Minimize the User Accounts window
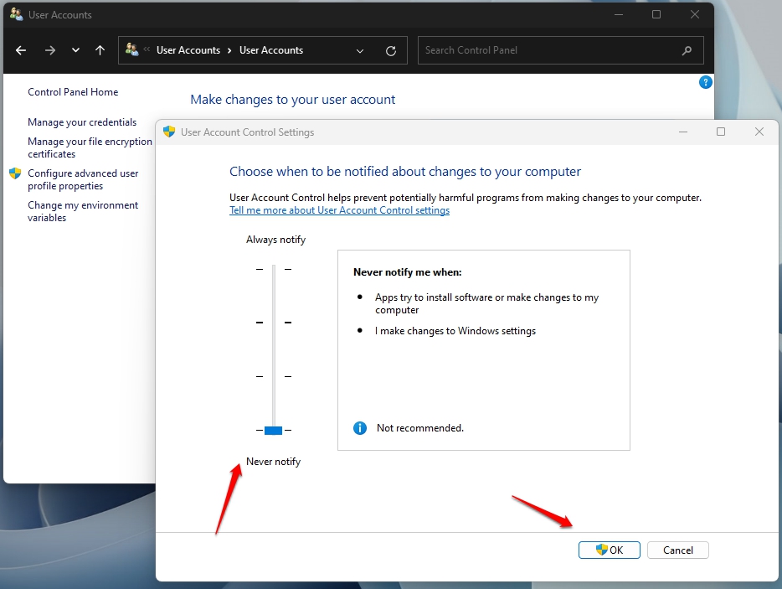782x589 pixels. tap(619, 15)
